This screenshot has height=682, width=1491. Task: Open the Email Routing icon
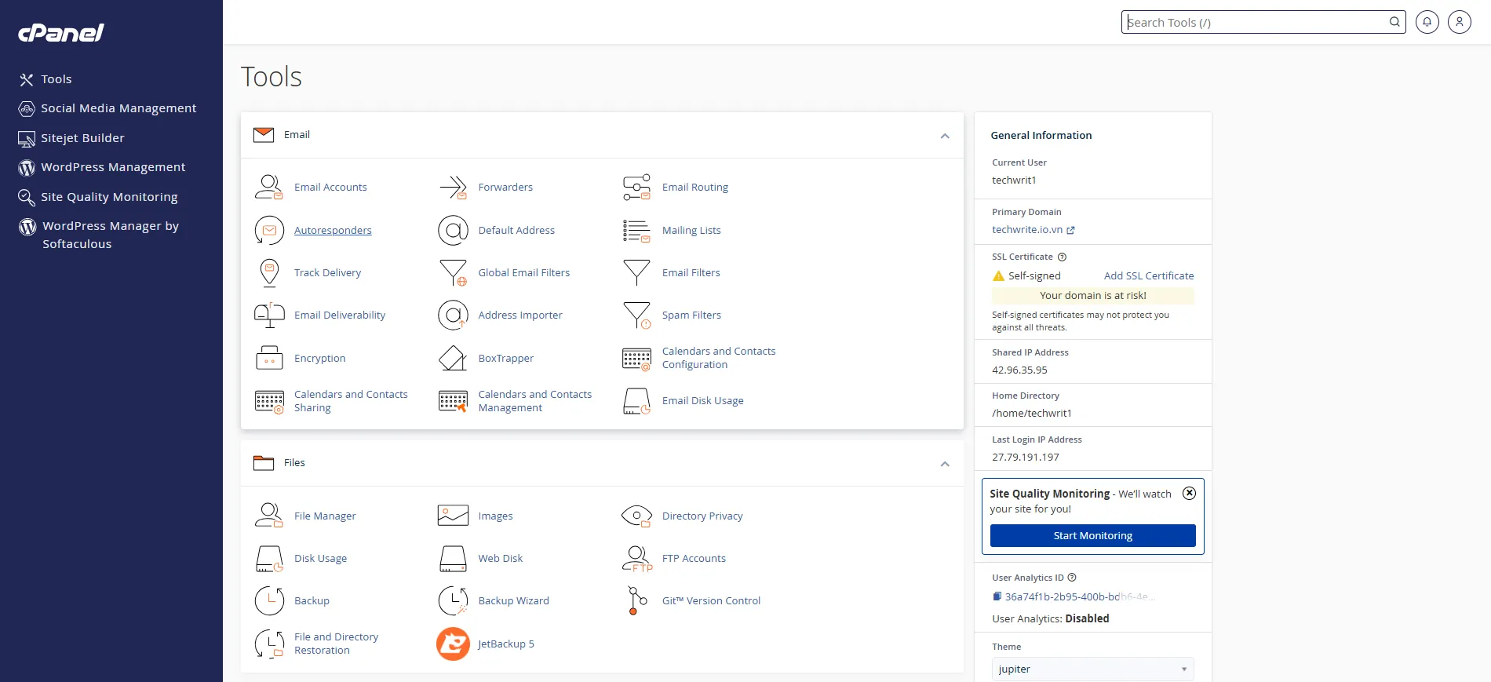tap(636, 187)
